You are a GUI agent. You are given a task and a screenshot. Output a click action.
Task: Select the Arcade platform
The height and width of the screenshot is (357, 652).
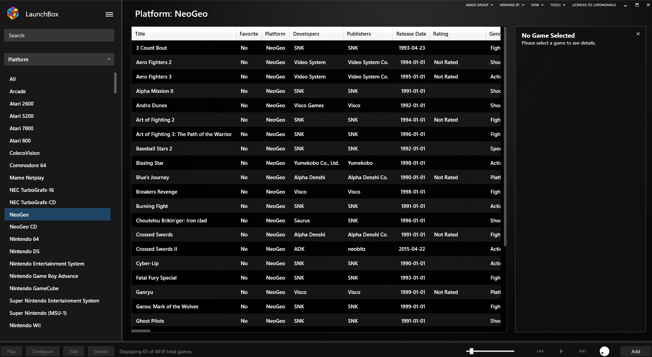(57, 91)
